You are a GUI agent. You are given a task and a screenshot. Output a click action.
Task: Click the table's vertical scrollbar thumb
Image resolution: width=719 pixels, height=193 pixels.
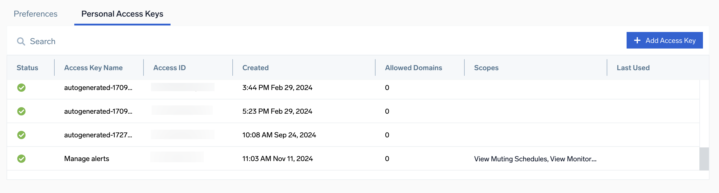tap(704, 159)
